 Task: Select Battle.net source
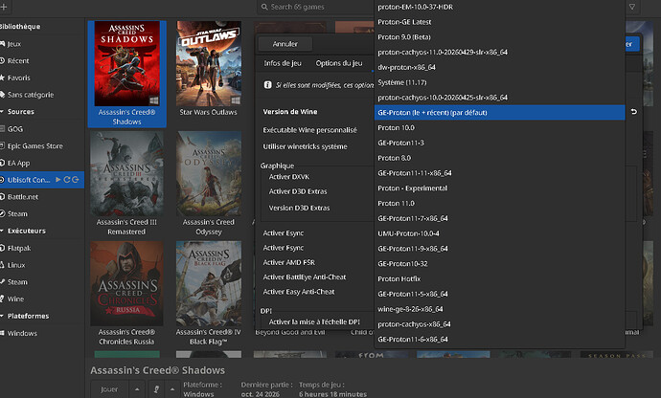click(x=23, y=197)
